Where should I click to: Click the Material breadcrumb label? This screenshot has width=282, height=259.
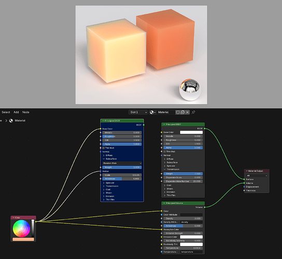point(20,121)
